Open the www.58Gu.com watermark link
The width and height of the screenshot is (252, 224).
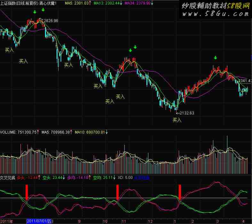[x=215, y=14]
